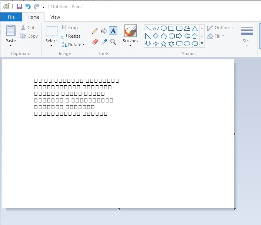Pick the Diamond shape

156,36
